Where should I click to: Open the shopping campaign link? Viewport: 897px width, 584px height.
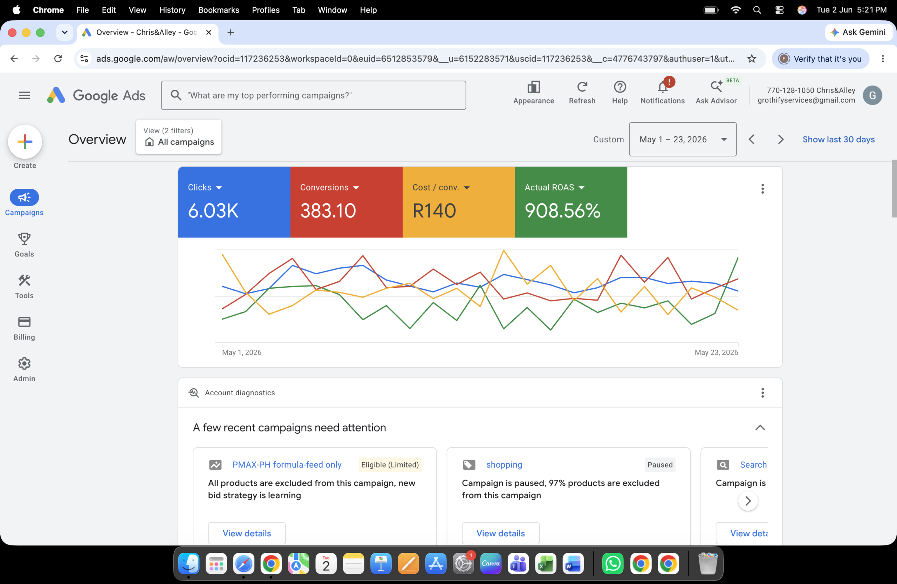pos(504,464)
